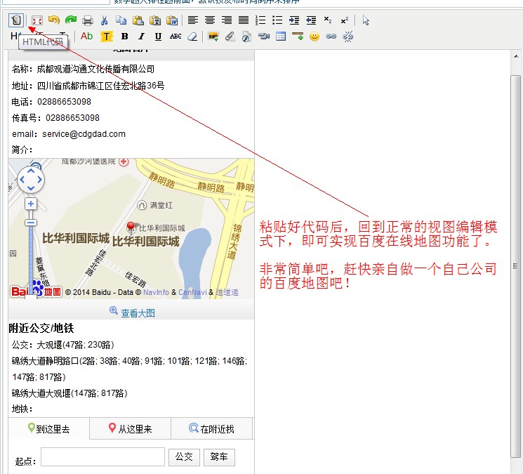Justify text fully
The image size is (523, 474).
(x=244, y=20)
